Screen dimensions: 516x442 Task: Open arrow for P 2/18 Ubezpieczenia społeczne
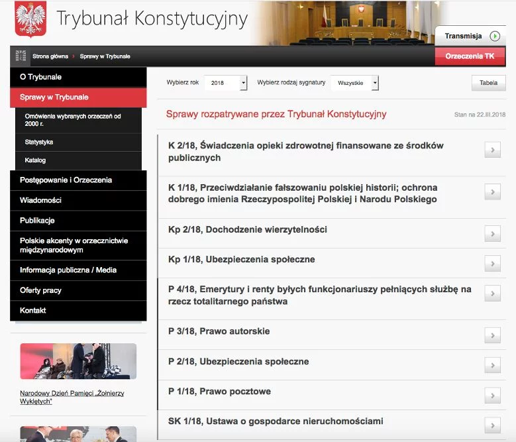pyautogui.click(x=492, y=365)
